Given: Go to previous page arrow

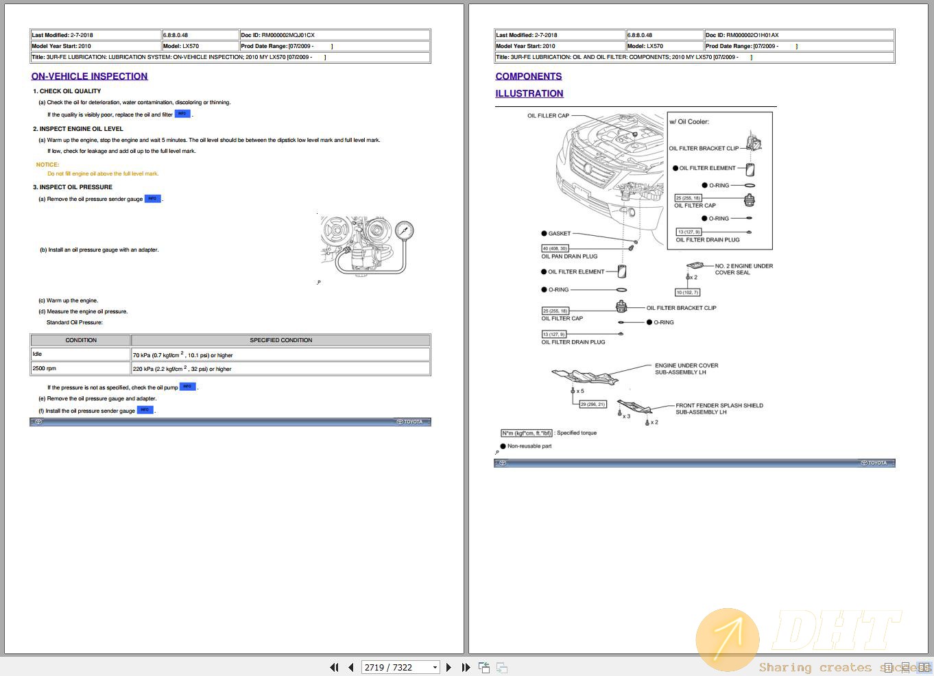Looking at the screenshot, I should click(x=351, y=667).
